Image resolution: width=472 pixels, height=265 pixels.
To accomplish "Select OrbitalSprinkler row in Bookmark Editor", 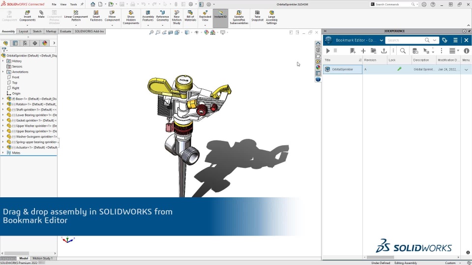I will (397, 69).
